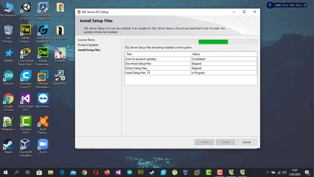Open taskbar search magnifier
The image size is (314, 177).
tap(17, 173)
